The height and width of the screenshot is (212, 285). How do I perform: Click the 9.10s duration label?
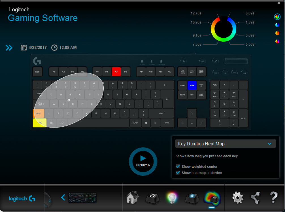point(197,35)
